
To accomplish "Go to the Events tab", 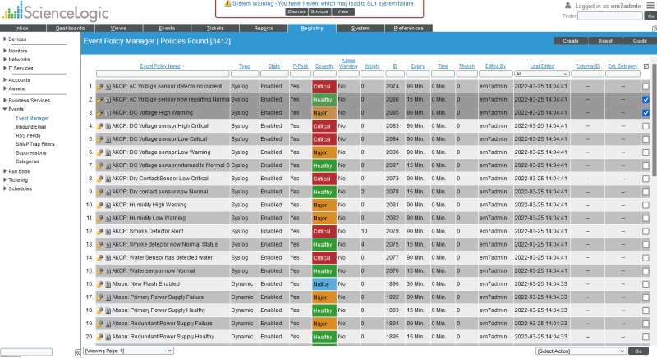I will click(167, 29).
